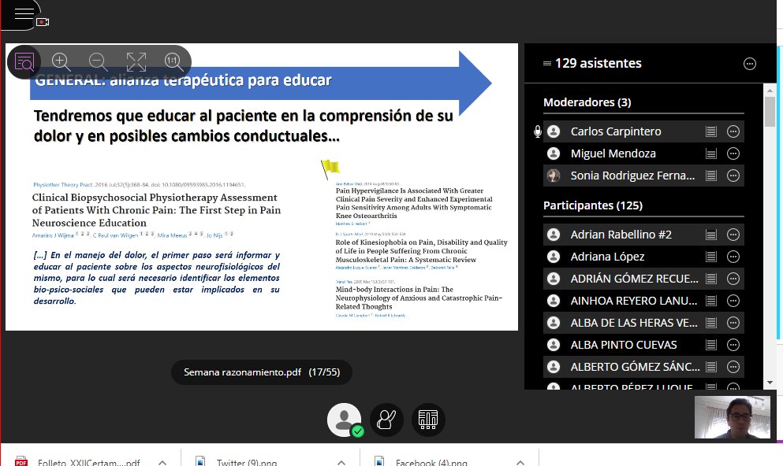Open my status and settings avatar
The image size is (783, 466).
(x=344, y=420)
